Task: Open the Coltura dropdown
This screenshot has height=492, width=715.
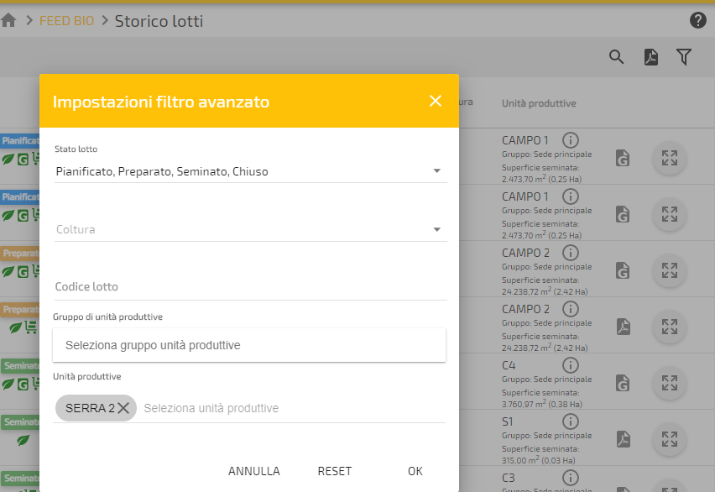Action: point(436,229)
